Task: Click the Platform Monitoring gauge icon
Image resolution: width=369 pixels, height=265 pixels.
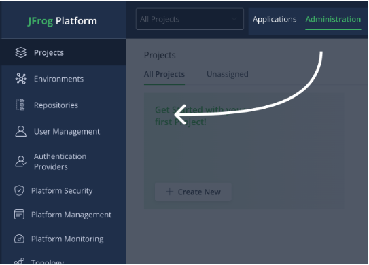Action: tap(19, 238)
